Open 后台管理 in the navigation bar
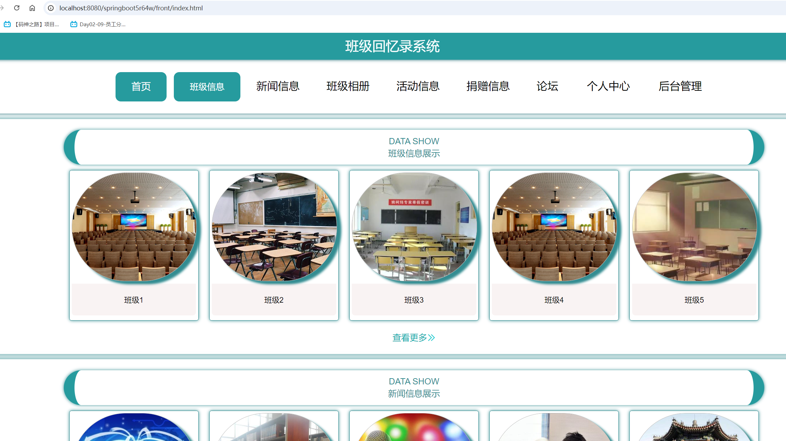Image resolution: width=786 pixels, height=441 pixels. click(x=680, y=87)
